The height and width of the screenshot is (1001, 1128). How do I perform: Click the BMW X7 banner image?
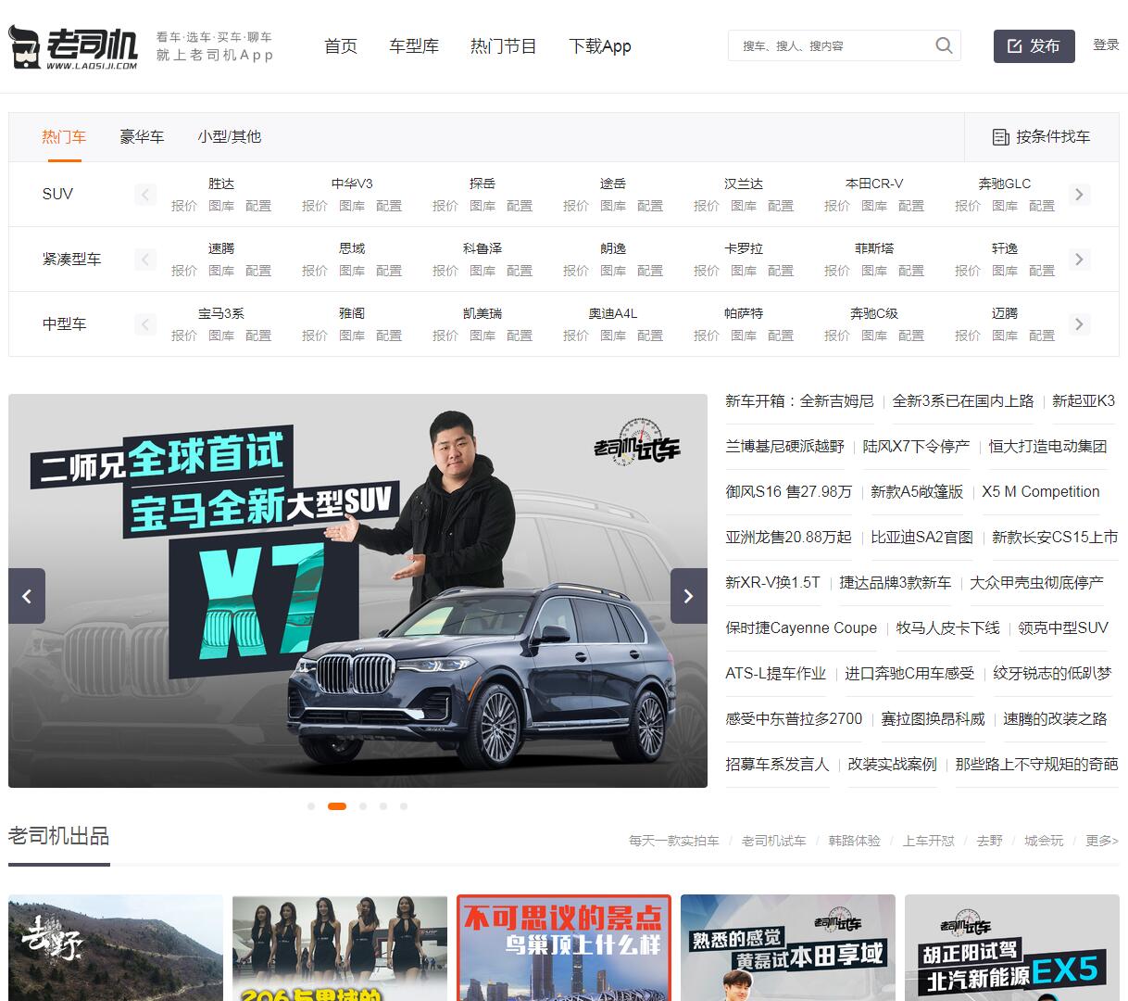point(357,591)
